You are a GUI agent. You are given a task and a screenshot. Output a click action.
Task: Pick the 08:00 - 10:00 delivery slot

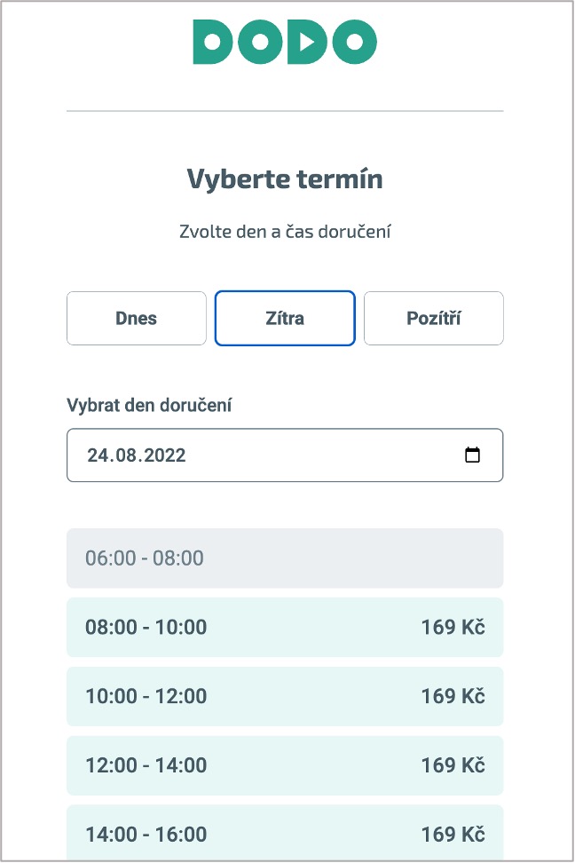[285, 627]
